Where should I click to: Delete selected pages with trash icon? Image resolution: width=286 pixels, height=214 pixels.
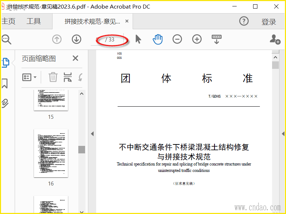53,77
